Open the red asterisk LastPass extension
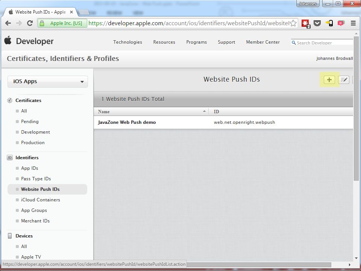 pos(306,23)
